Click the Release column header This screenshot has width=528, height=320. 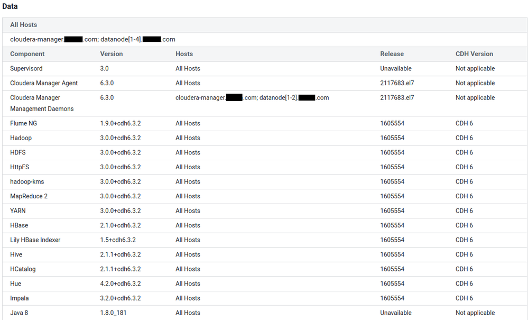(x=392, y=54)
